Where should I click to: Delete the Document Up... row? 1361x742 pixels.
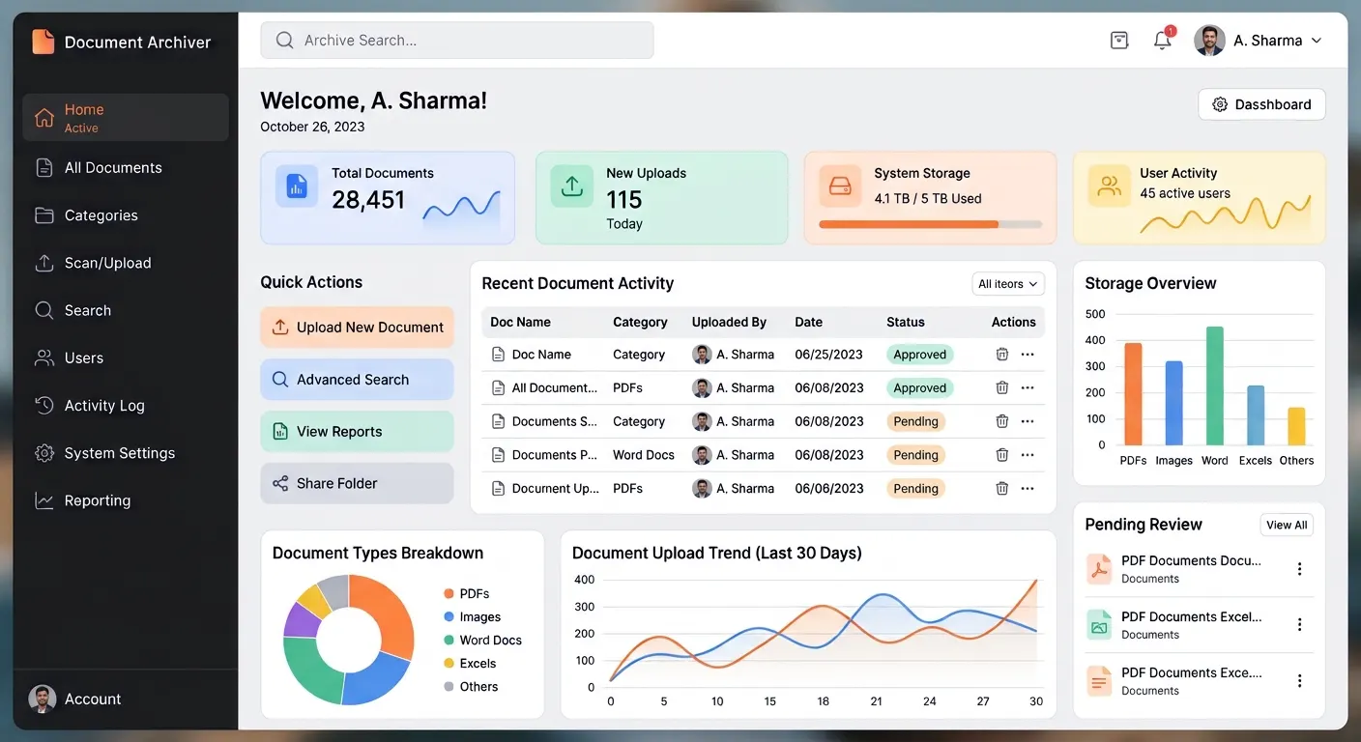(1002, 488)
